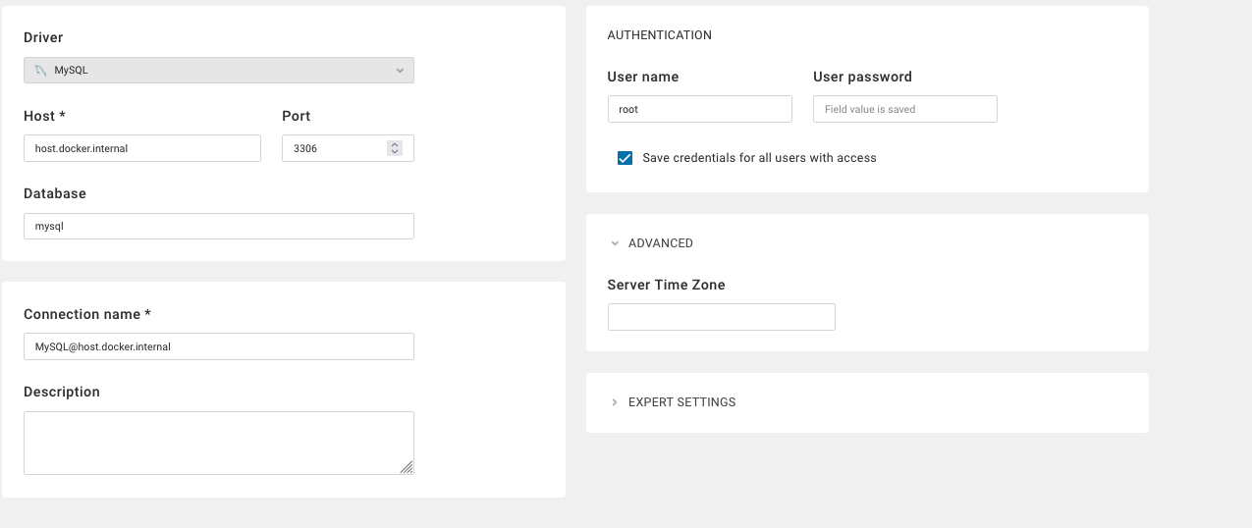Click the Server Time Zone field
1252x528 pixels.
(x=722, y=317)
